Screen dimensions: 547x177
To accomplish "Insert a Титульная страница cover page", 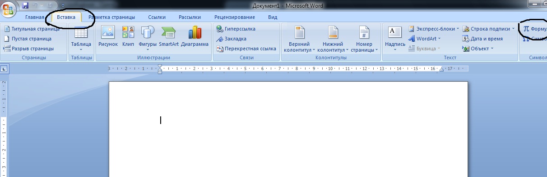I will point(32,29).
